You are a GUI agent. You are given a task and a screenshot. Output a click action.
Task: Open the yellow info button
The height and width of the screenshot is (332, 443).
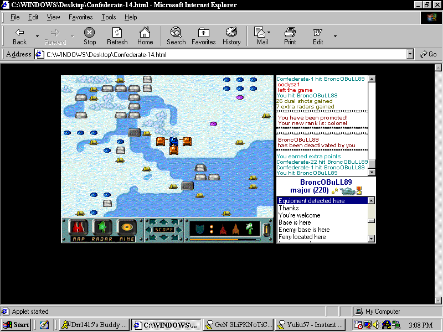(266, 230)
